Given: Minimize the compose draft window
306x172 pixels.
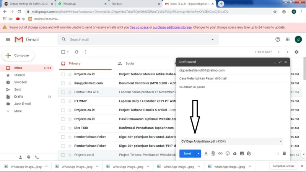Looking at the screenshot, I should (275, 62).
